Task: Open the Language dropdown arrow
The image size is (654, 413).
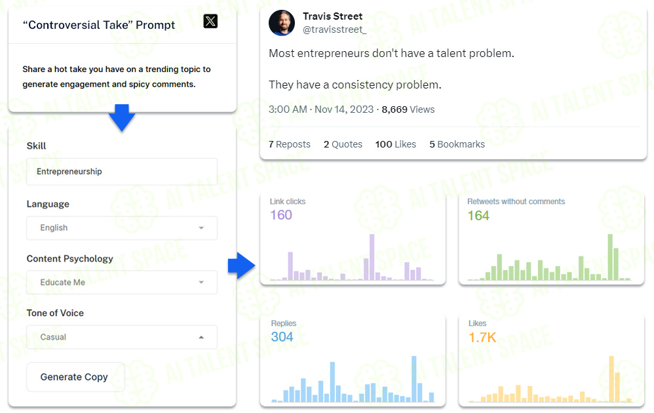Action: [x=201, y=227]
